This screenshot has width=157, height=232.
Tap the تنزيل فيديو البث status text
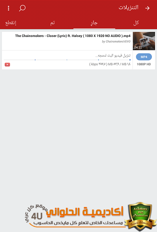[x=113, y=55]
